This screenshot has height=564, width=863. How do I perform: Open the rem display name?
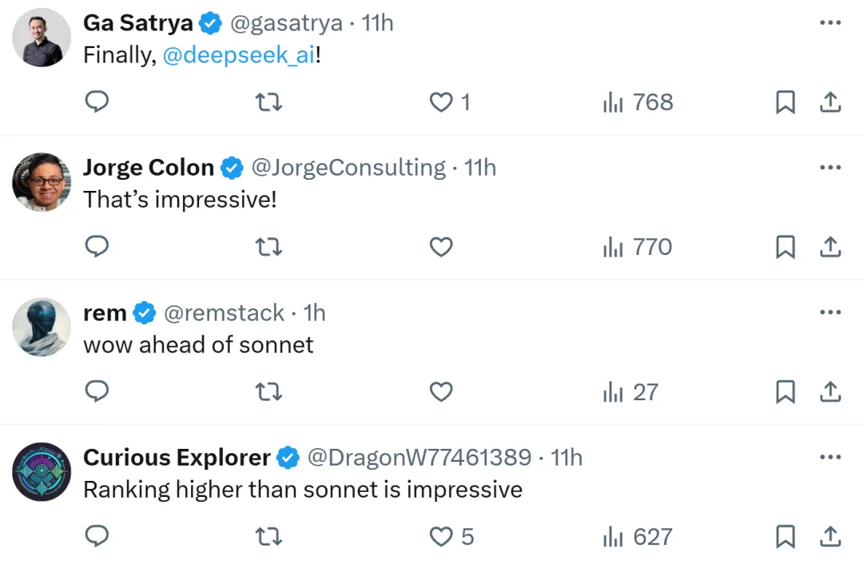click(105, 312)
